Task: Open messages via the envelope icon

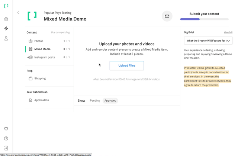Action: point(167,16)
